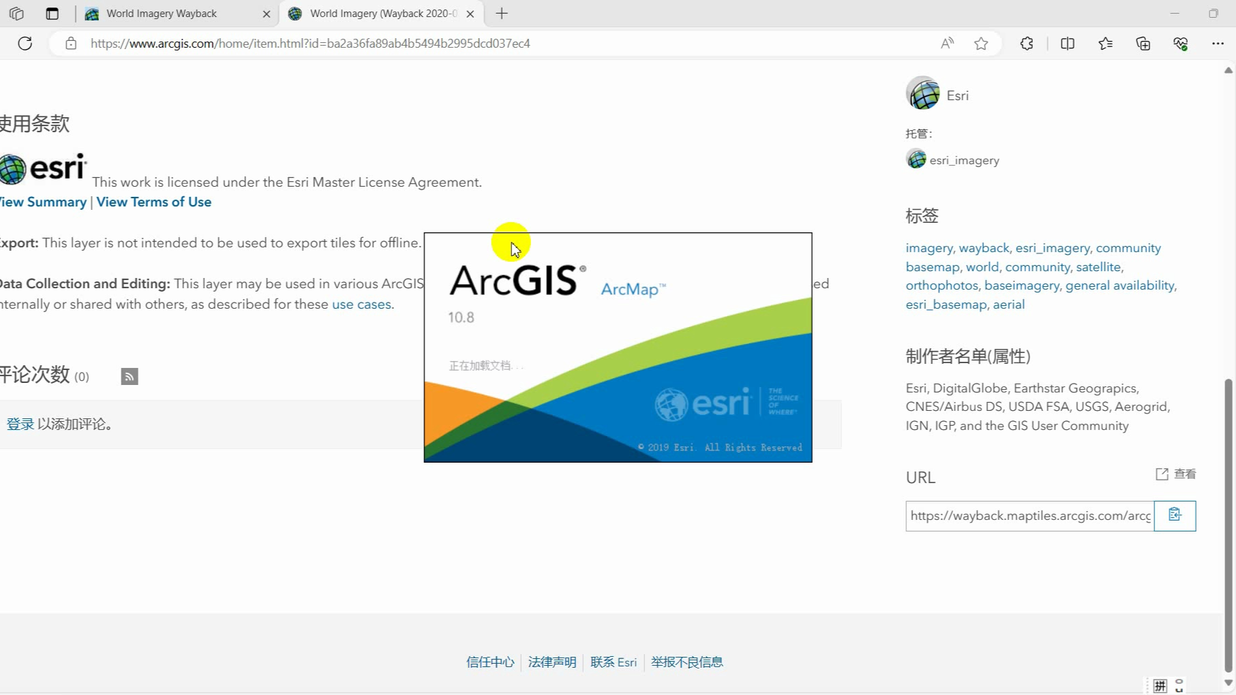The height and width of the screenshot is (695, 1236).
Task: Click the page vertical scrollbar thumb
Action: pos(1229,525)
